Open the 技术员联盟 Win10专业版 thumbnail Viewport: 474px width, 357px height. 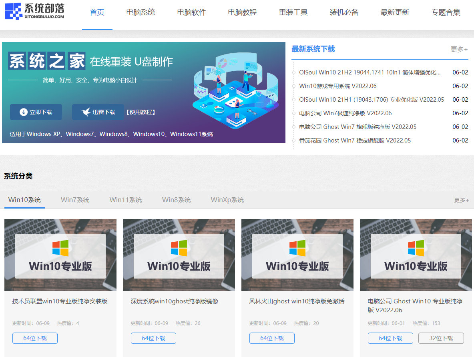tap(60, 255)
